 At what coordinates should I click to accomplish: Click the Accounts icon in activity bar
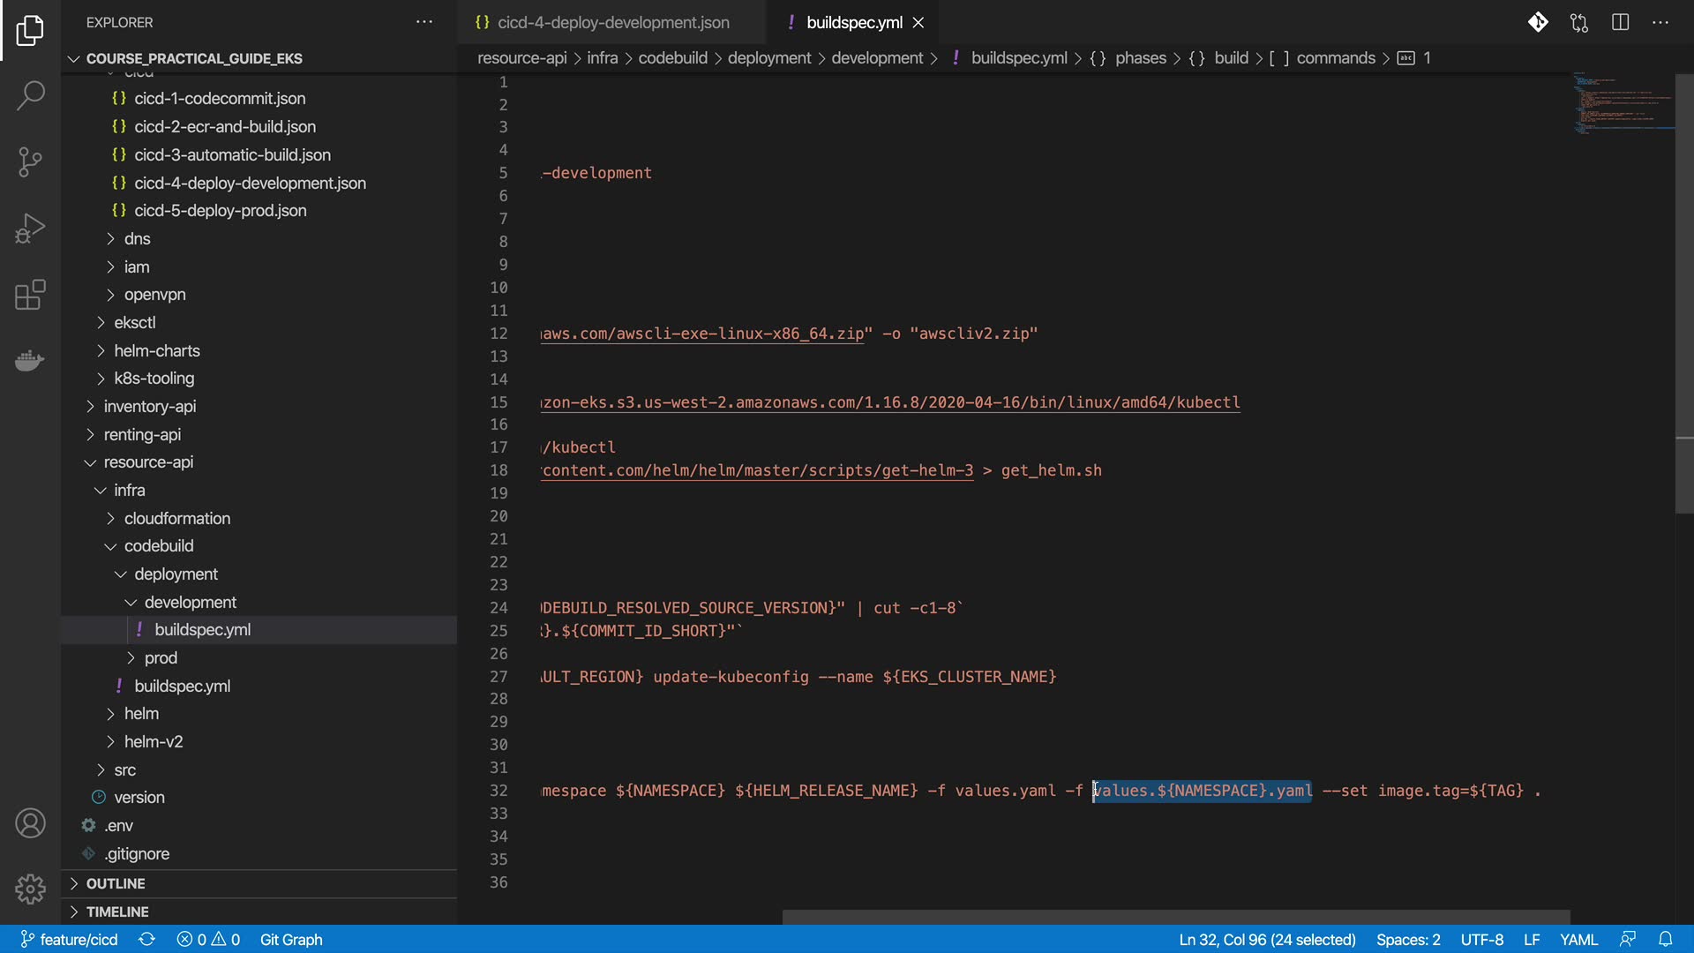pos(30,823)
